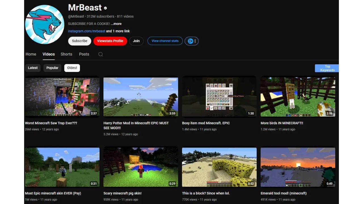Click title 'More birds IN MINECRAFT!!'
This screenshot has width=363, height=204.
(x=282, y=123)
